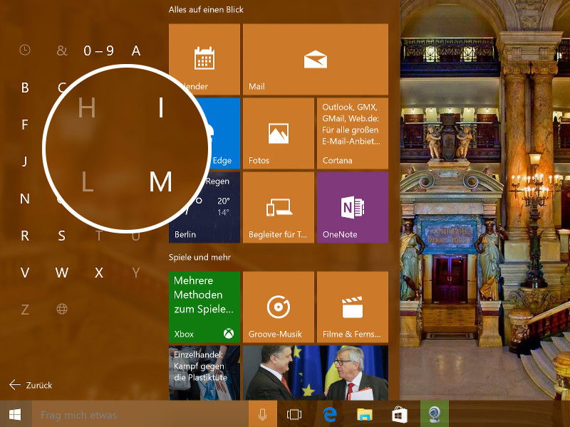Open the news photo tile of two men

(315, 372)
